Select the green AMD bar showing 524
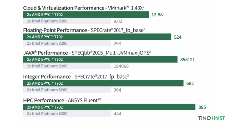230x123 pixels. 97,37
